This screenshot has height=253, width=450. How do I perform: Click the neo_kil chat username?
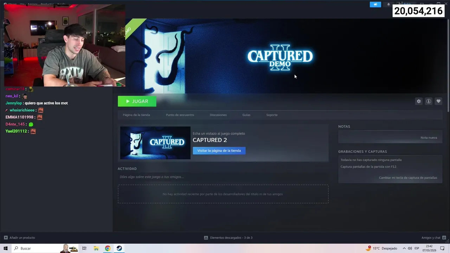[12, 96]
